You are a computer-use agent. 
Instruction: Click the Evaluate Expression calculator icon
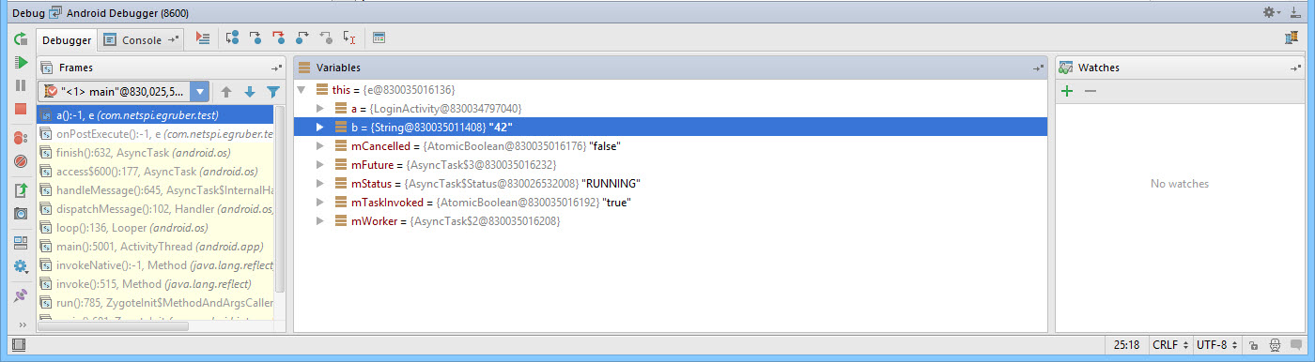[379, 38]
